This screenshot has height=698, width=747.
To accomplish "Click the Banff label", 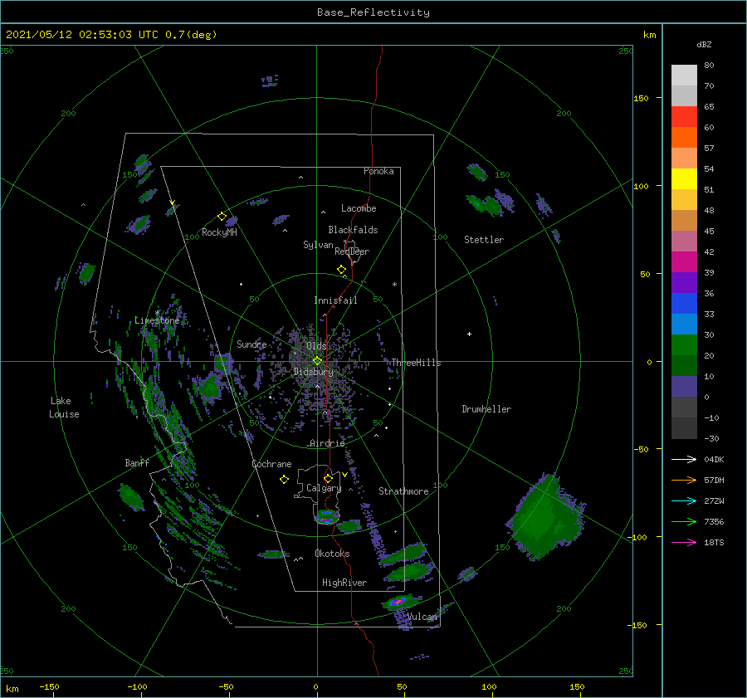I will coord(137,463).
